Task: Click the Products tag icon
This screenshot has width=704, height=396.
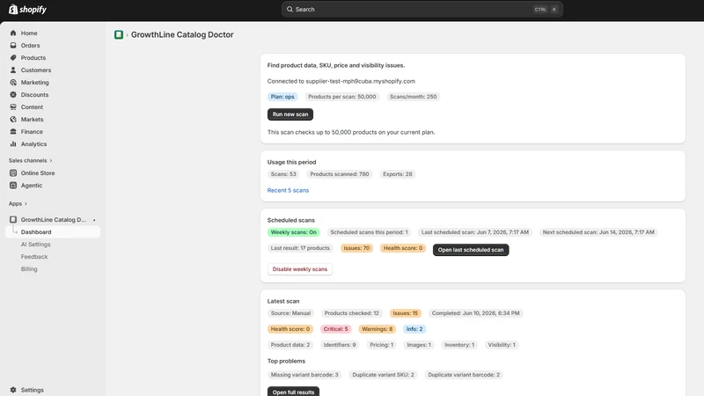Action: (x=13, y=57)
